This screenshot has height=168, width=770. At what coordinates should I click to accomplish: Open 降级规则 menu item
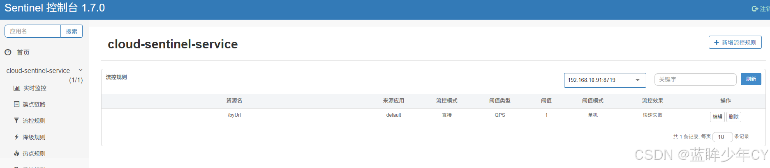point(34,137)
